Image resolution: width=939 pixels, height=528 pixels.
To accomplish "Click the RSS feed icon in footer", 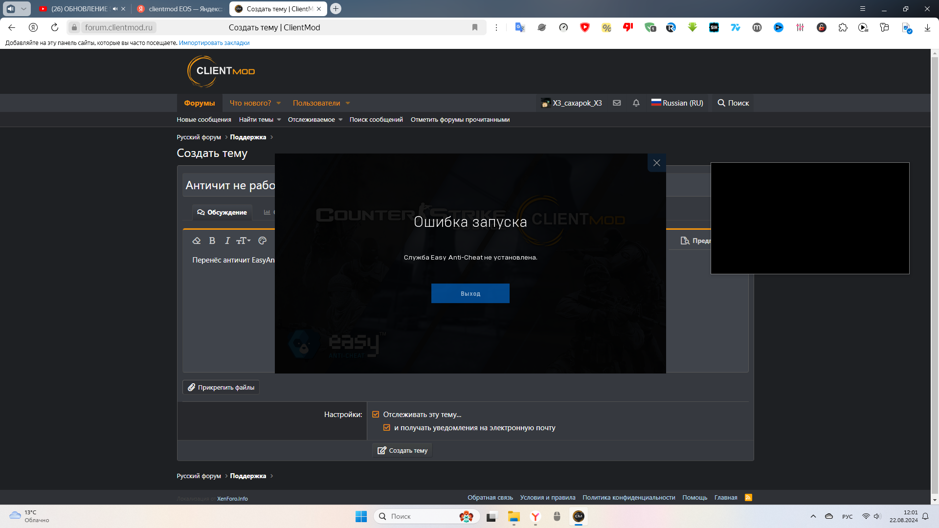I will point(748,498).
